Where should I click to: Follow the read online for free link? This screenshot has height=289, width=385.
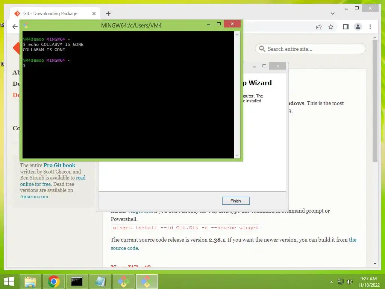(x=53, y=181)
